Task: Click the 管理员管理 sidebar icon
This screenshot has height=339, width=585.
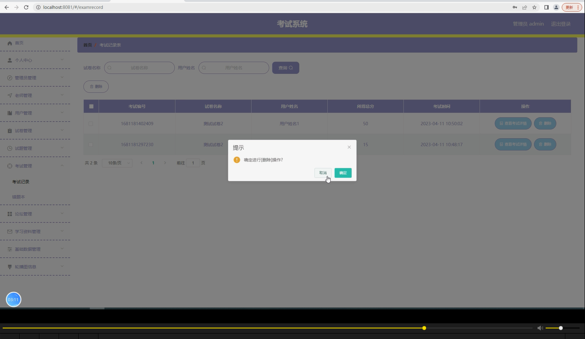Action: [10, 78]
